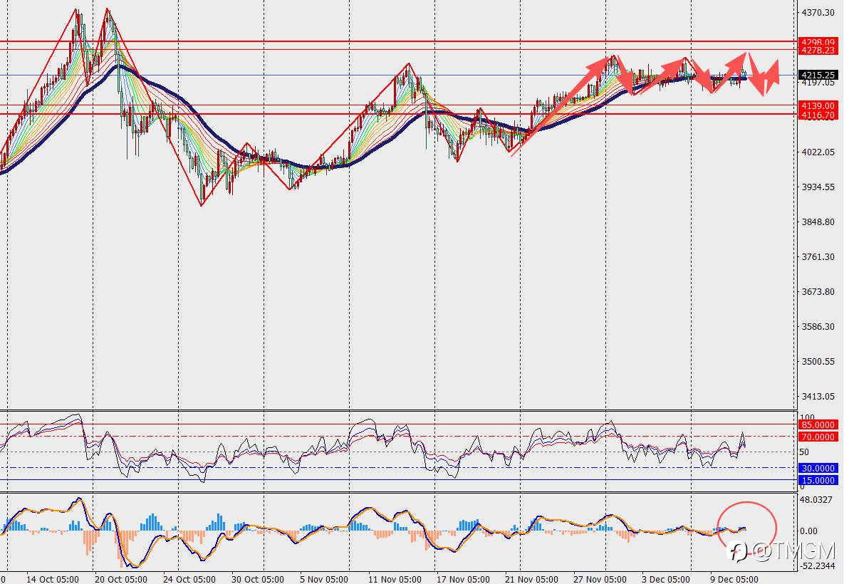Select the blue 30.0000 level label
The height and width of the screenshot is (584, 844).
(818, 469)
